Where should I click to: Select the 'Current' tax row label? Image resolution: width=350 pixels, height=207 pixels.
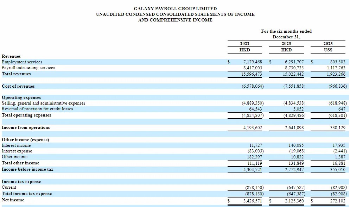coord(9,187)
